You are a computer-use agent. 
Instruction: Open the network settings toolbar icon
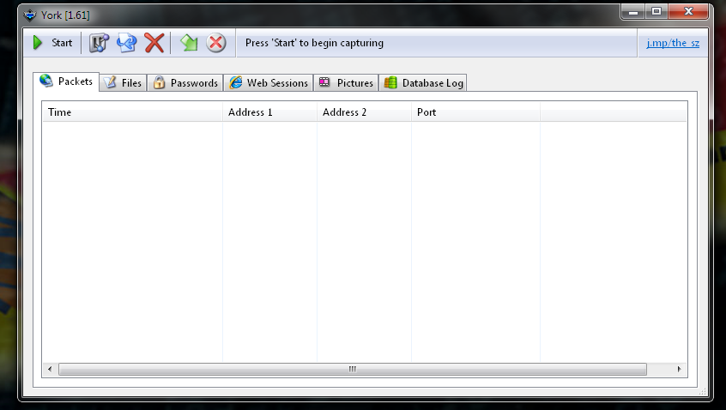coord(99,43)
